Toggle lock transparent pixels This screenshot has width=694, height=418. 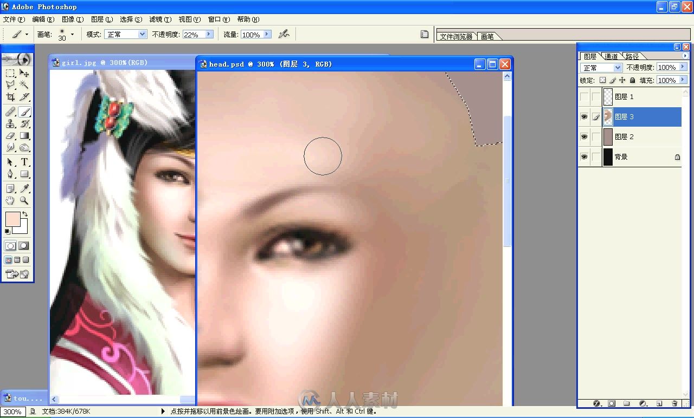[602, 80]
